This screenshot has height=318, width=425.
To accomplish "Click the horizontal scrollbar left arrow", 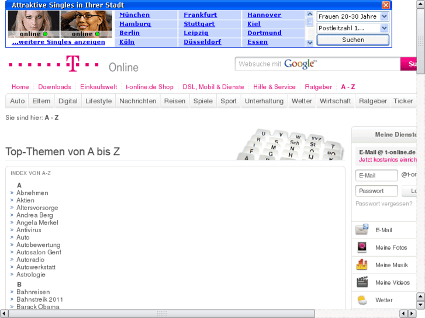I will (4, 314).
